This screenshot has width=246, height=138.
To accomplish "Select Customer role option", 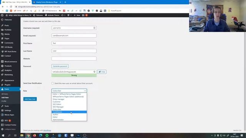I will [x=69, y=102].
